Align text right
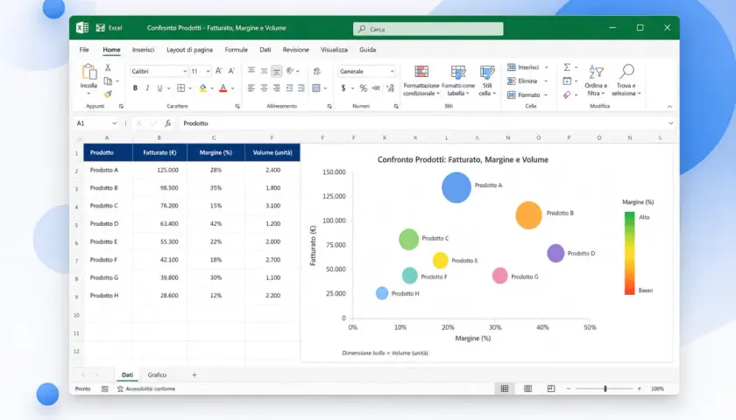This screenshot has width=736, height=420. (277, 88)
